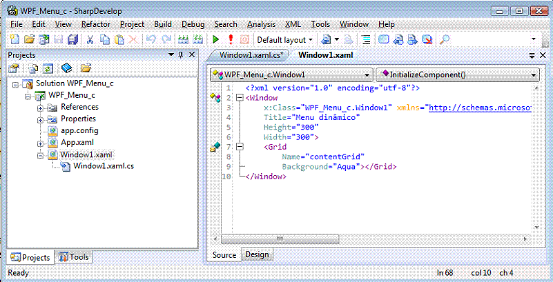The height and width of the screenshot is (282, 553).
Task: Click the open folder icon in Projects pane
Action: coord(86,68)
